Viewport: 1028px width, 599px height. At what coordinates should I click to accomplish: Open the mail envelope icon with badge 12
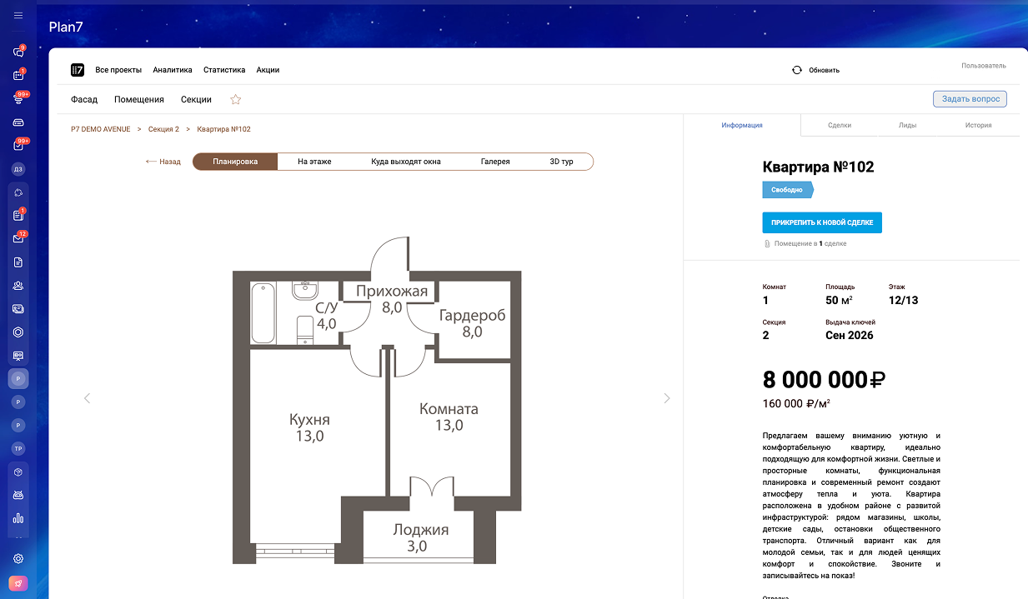18,239
